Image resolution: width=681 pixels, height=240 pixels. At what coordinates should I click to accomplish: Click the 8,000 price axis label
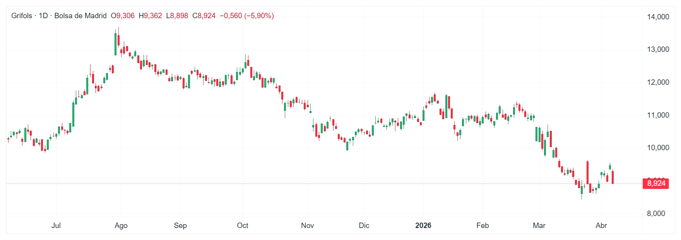point(656,213)
